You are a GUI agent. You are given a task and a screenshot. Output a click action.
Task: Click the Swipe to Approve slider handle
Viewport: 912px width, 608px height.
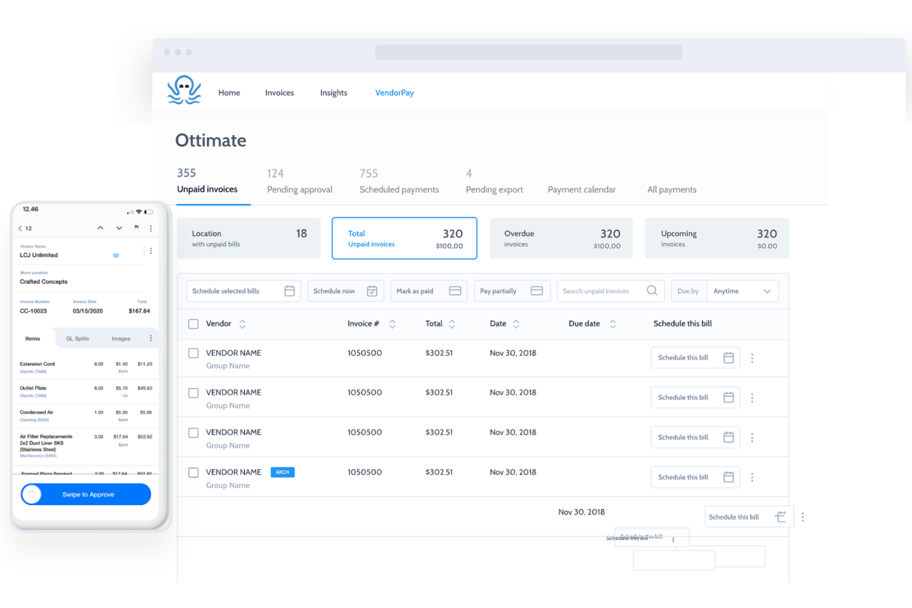32,494
